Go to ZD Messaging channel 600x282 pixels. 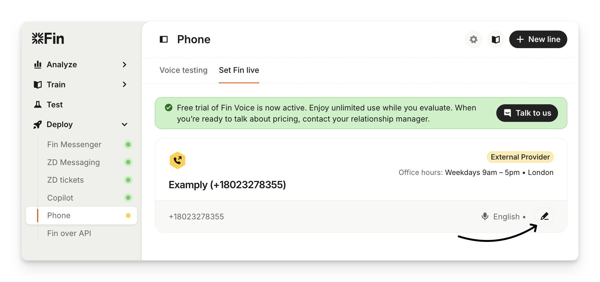click(x=73, y=162)
